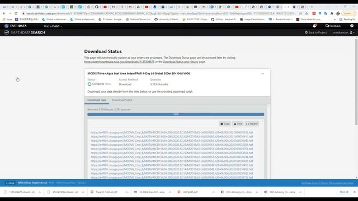
Task: Collapse the MODIS Leaf Area Index panel
Action: coord(262,74)
